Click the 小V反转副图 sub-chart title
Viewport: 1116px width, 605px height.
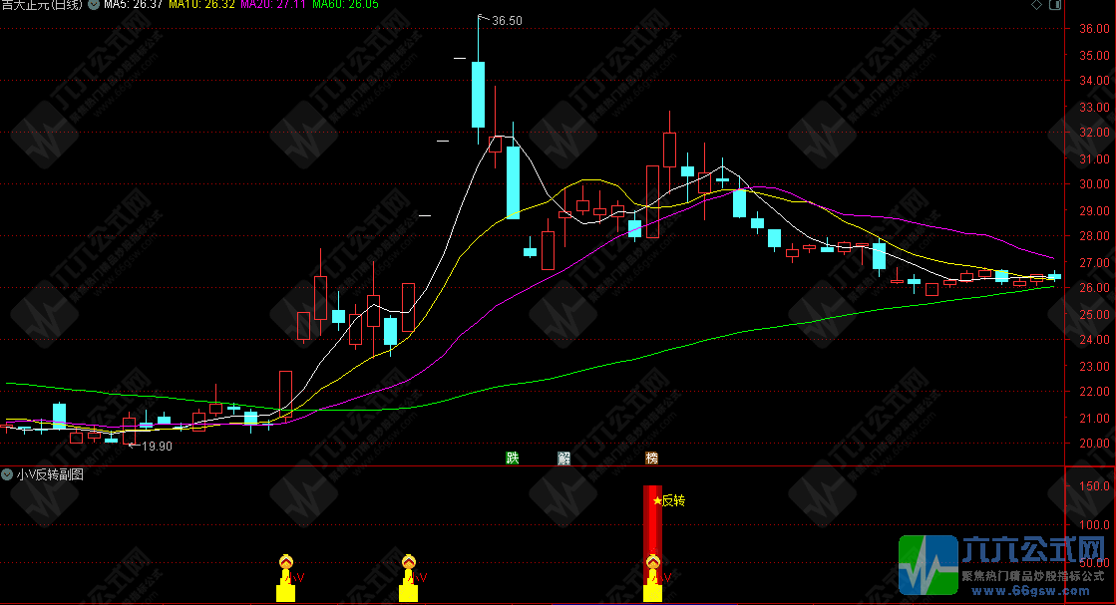point(51,475)
